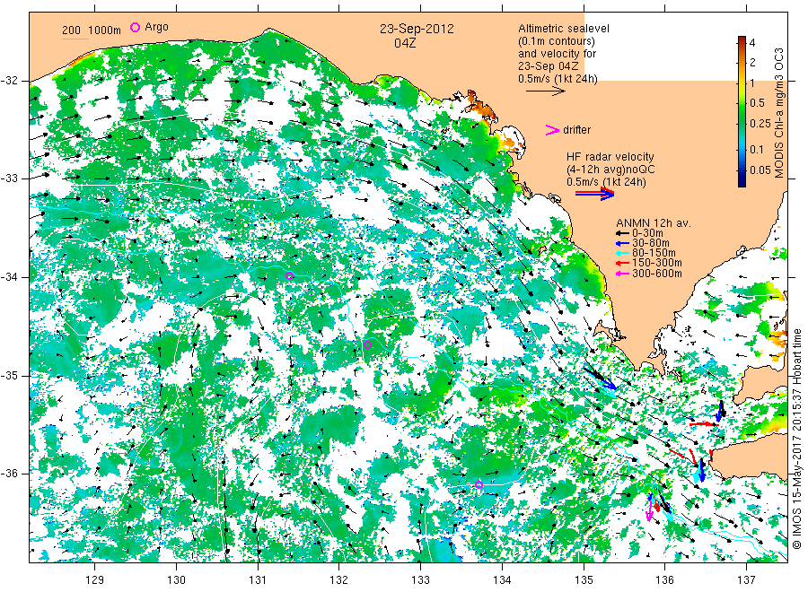Click the '04Z' time label under the date
The width and height of the screenshot is (808, 592).
click(405, 43)
